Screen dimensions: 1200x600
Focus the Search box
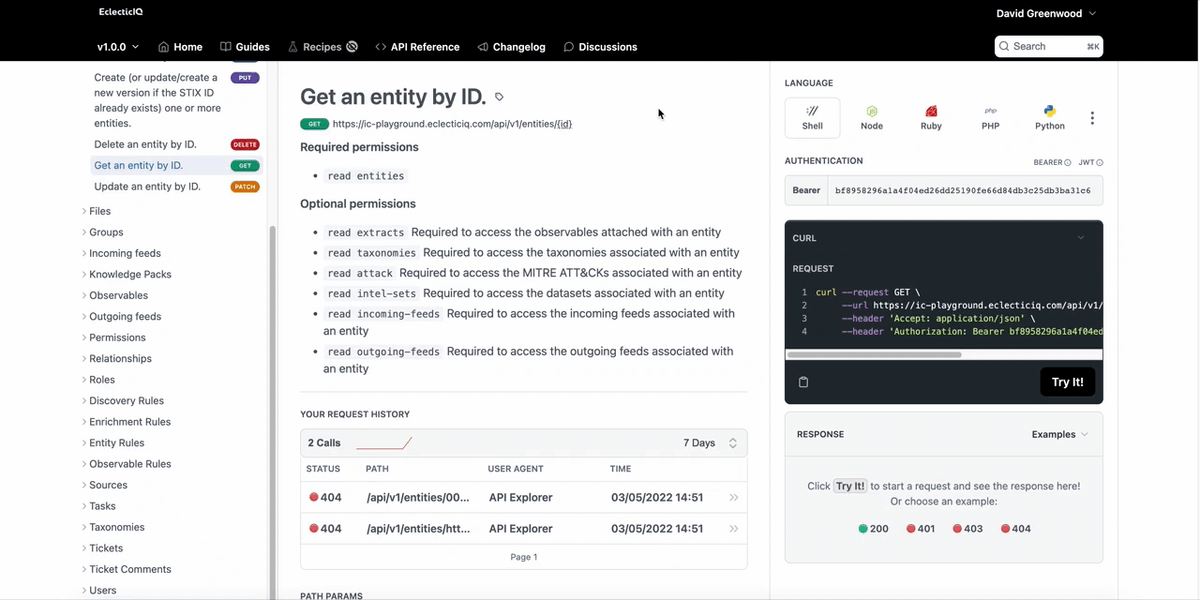pyautogui.click(x=1048, y=46)
